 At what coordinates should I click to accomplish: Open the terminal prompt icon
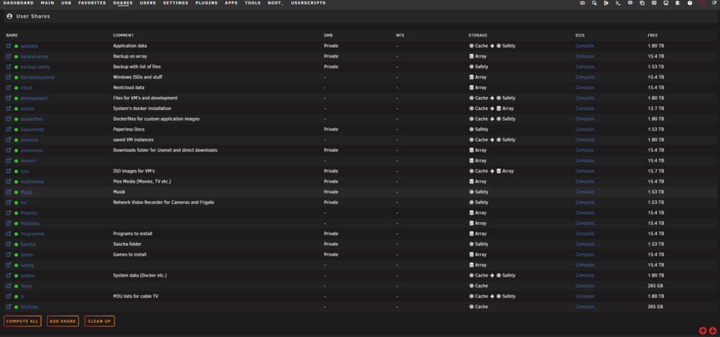click(618, 3)
